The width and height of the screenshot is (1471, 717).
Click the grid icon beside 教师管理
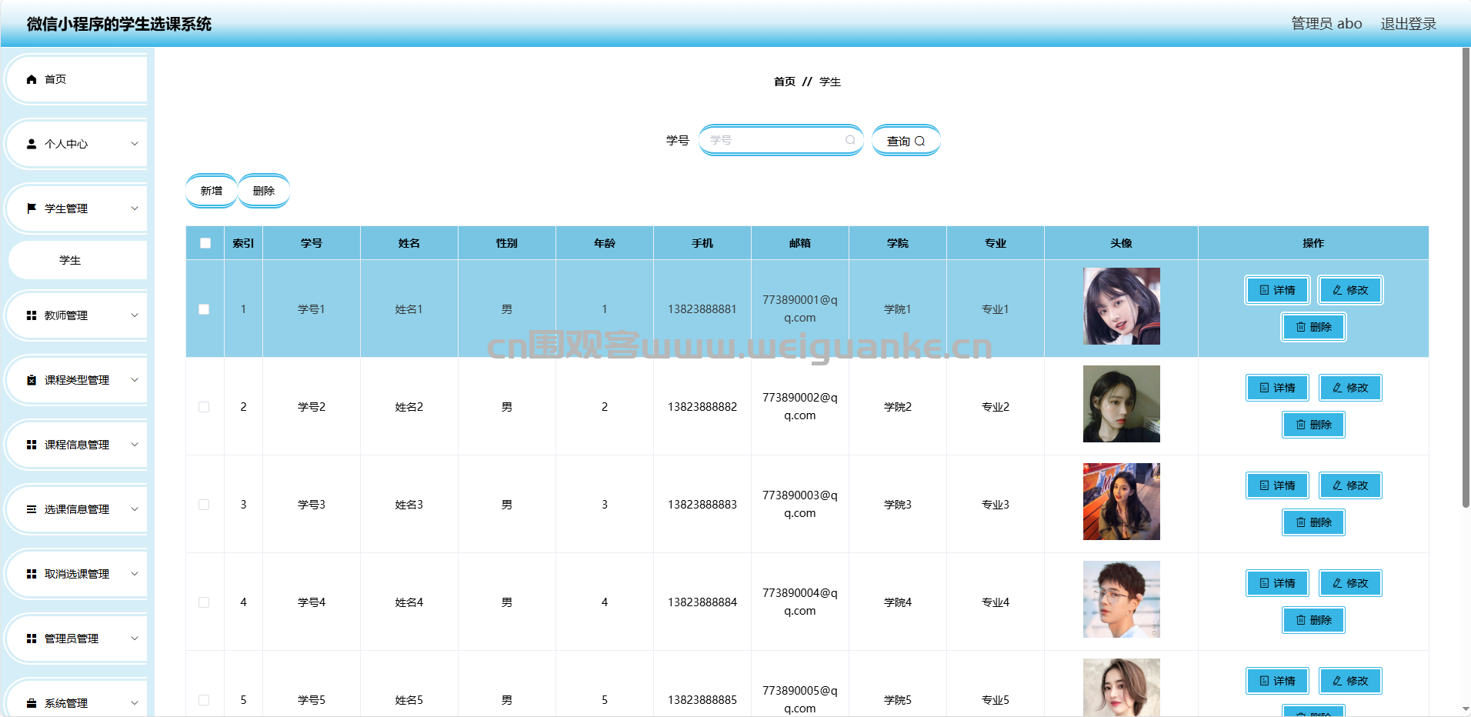point(32,315)
